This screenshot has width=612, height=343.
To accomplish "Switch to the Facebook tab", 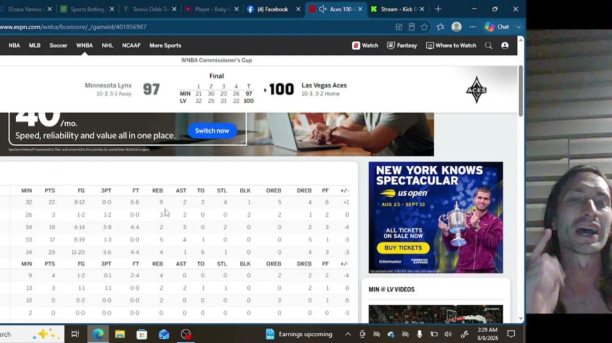I will pos(274,9).
